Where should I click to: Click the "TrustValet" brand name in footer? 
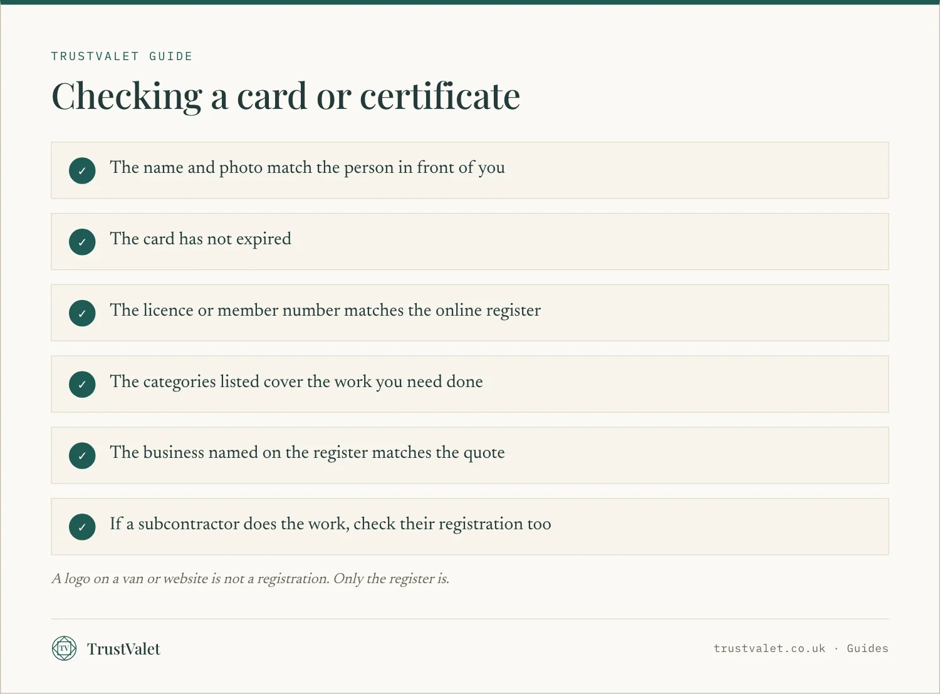pyautogui.click(x=123, y=649)
